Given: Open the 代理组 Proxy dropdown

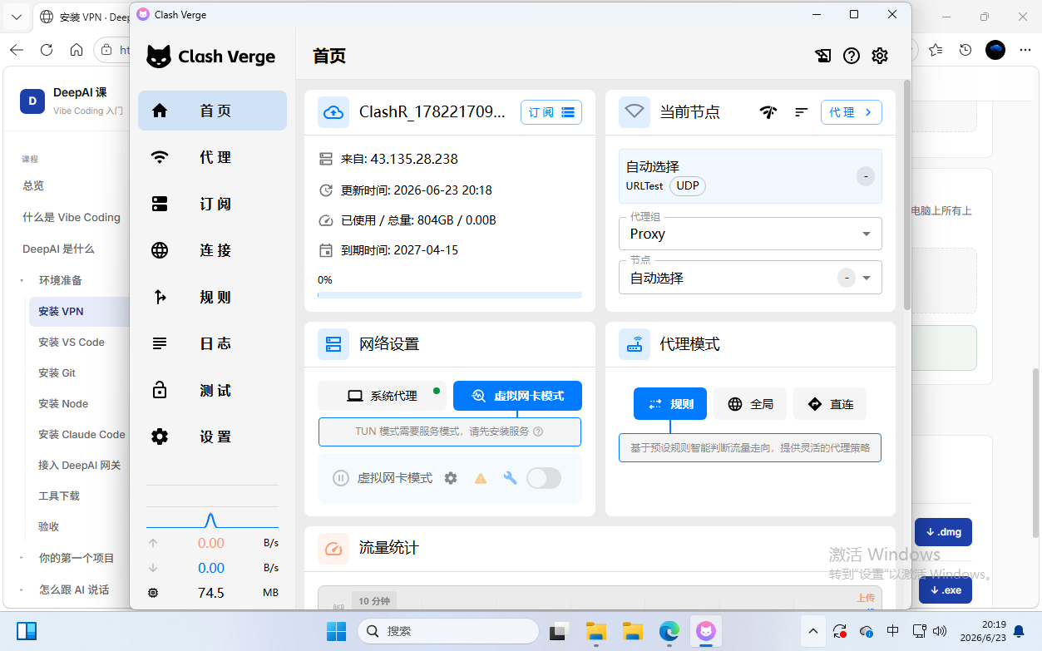Looking at the screenshot, I should click(750, 234).
